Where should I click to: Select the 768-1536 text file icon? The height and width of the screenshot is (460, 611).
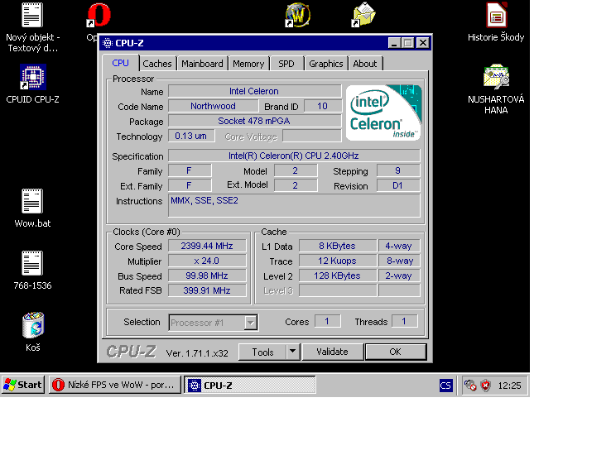coord(32,263)
